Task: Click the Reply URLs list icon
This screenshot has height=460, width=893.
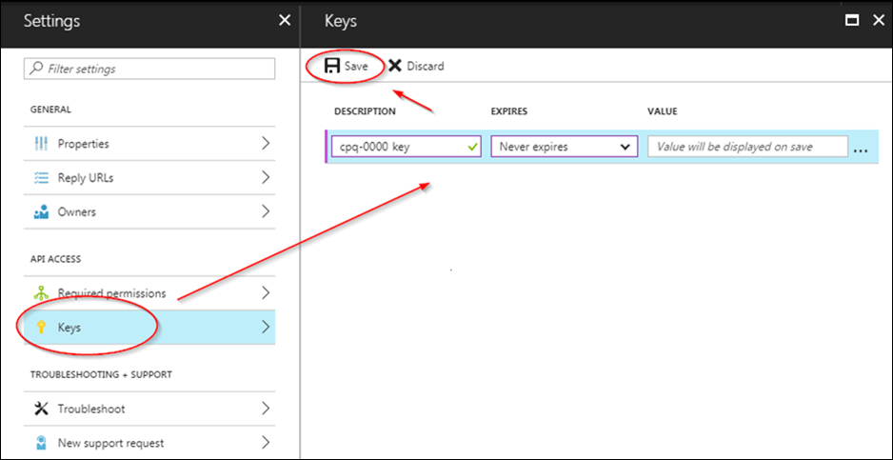Action: (x=41, y=178)
